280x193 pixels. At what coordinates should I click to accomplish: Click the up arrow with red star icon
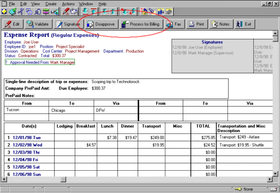(x=133, y=12)
